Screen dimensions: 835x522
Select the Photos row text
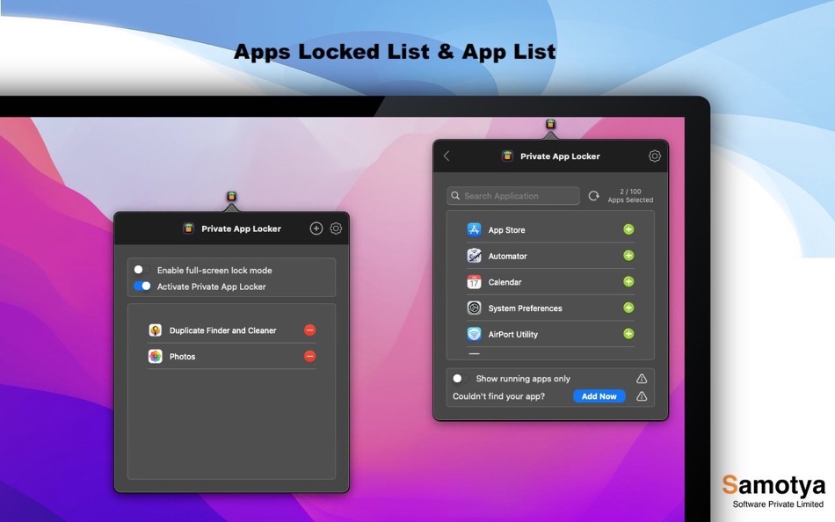pos(182,357)
